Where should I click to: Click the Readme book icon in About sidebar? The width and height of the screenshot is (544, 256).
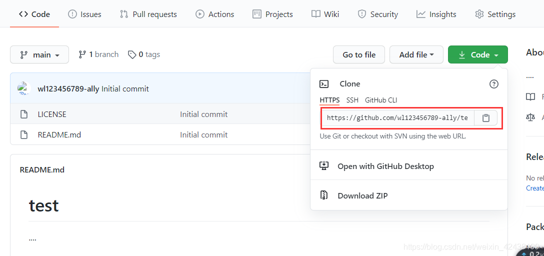pos(530,97)
